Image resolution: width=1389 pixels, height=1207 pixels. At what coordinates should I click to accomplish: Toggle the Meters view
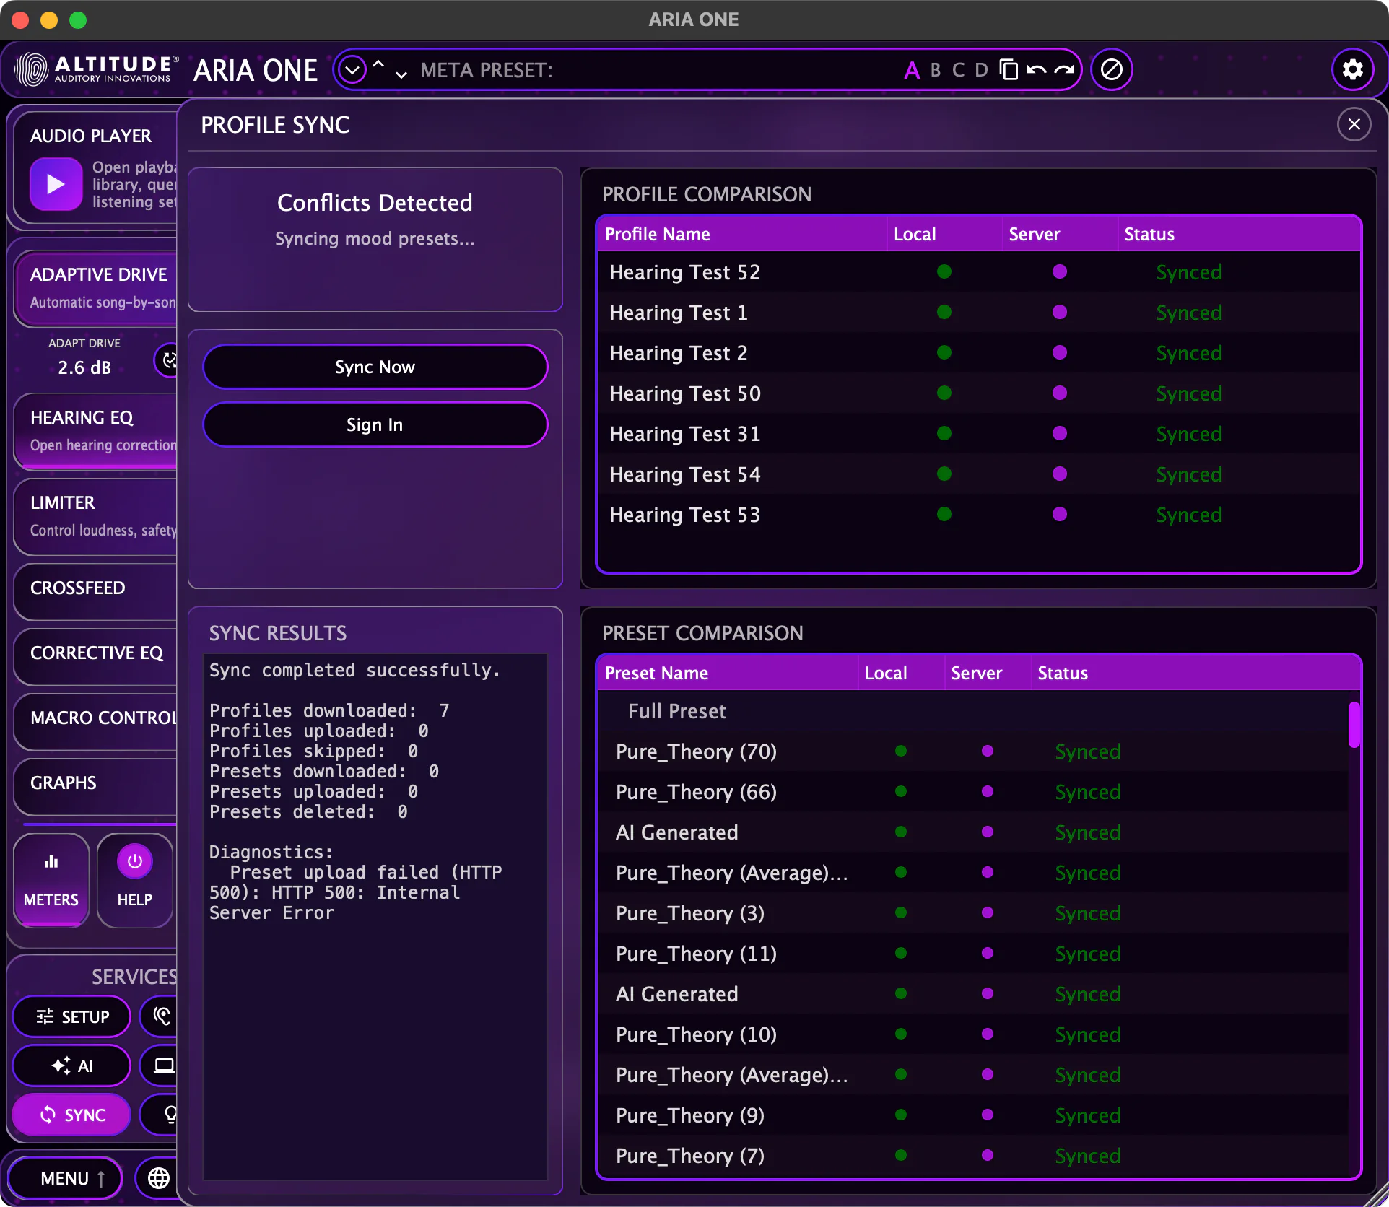click(51, 880)
